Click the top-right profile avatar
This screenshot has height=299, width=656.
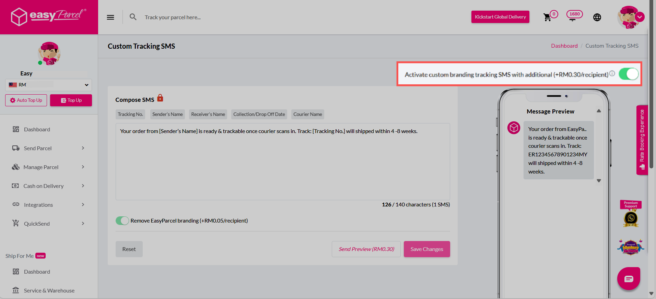[628, 17]
